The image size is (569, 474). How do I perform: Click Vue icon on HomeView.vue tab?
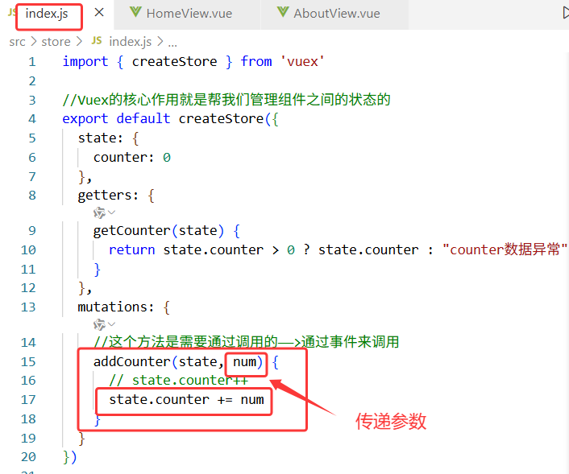pyautogui.click(x=135, y=12)
